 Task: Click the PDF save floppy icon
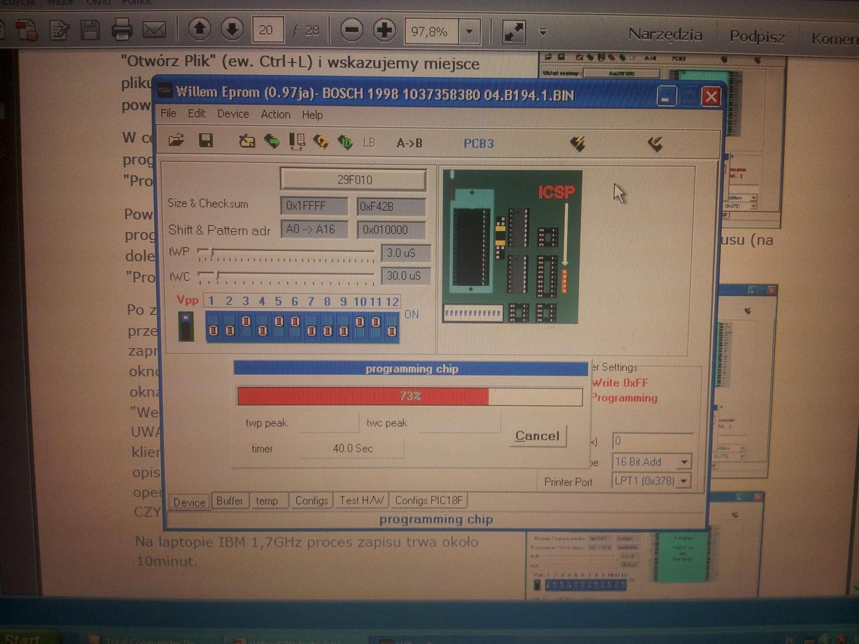[x=90, y=30]
